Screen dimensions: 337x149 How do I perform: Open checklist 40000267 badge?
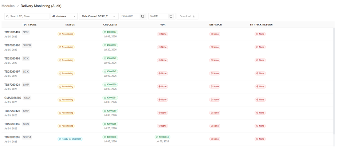110,45
